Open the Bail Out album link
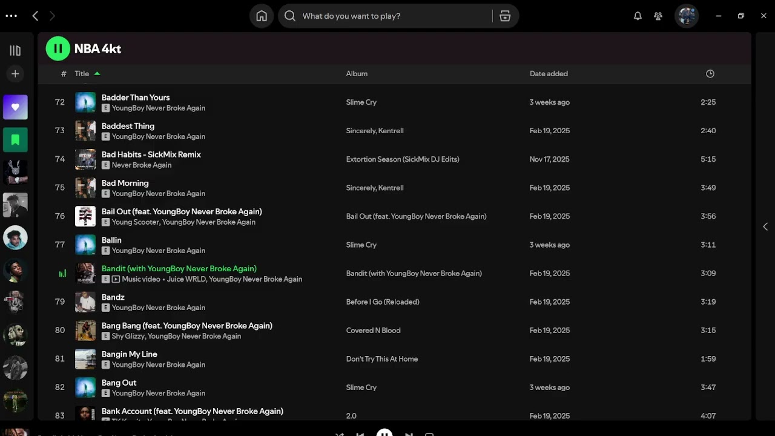 pyautogui.click(x=416, y=216)
